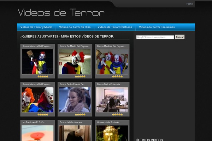Go to Videos de Terror de Risa

pos(75,27)
